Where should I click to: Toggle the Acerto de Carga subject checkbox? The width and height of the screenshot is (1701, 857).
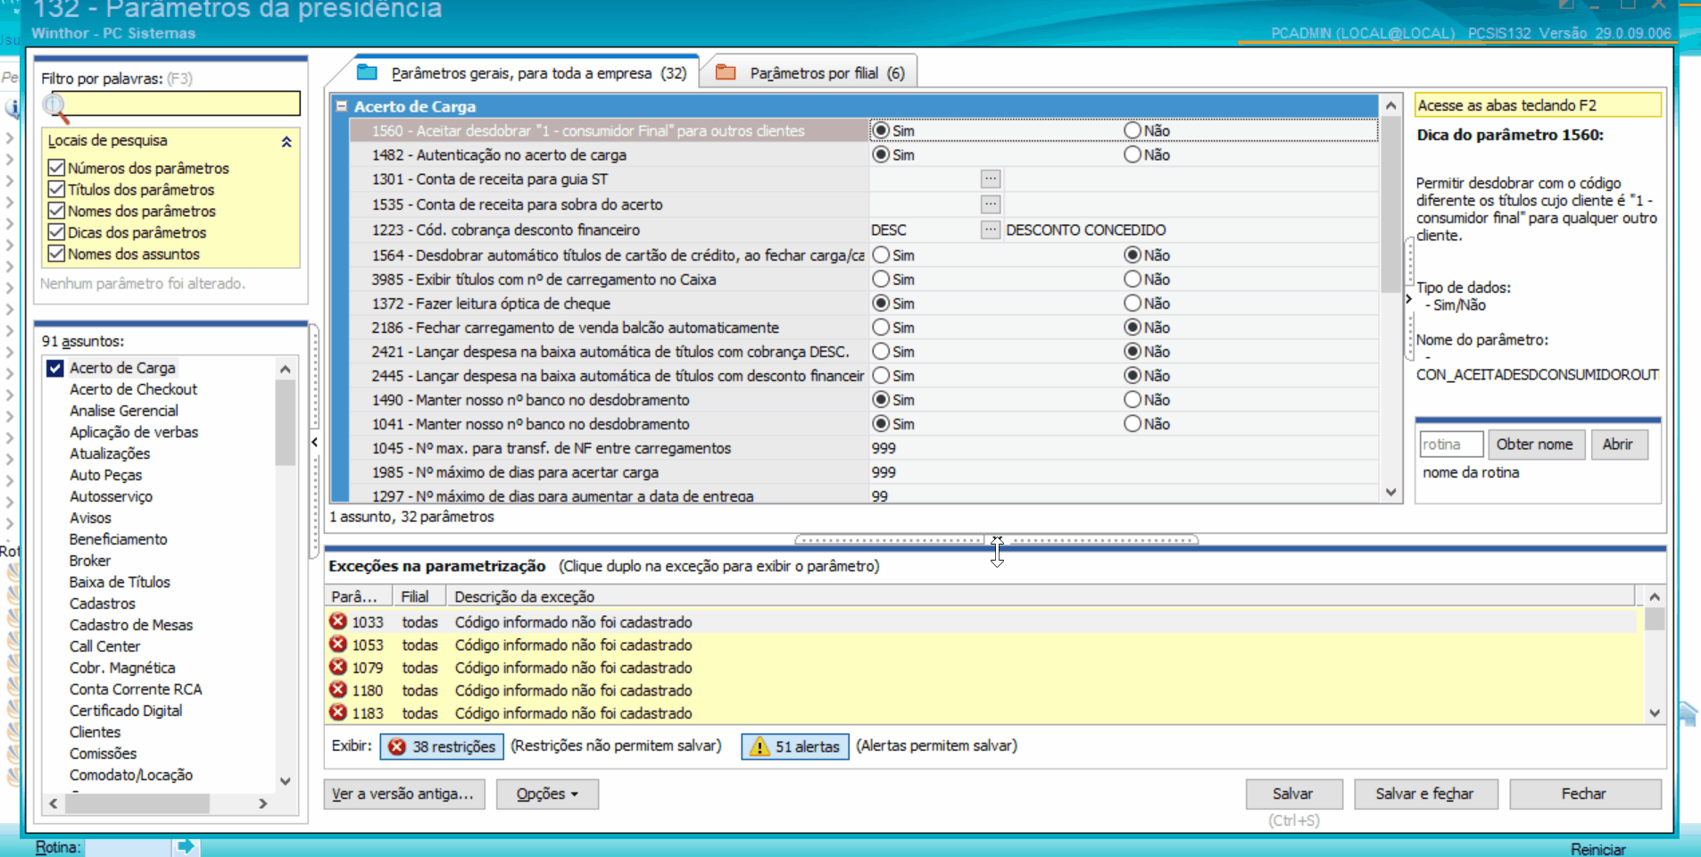point(55,368)
